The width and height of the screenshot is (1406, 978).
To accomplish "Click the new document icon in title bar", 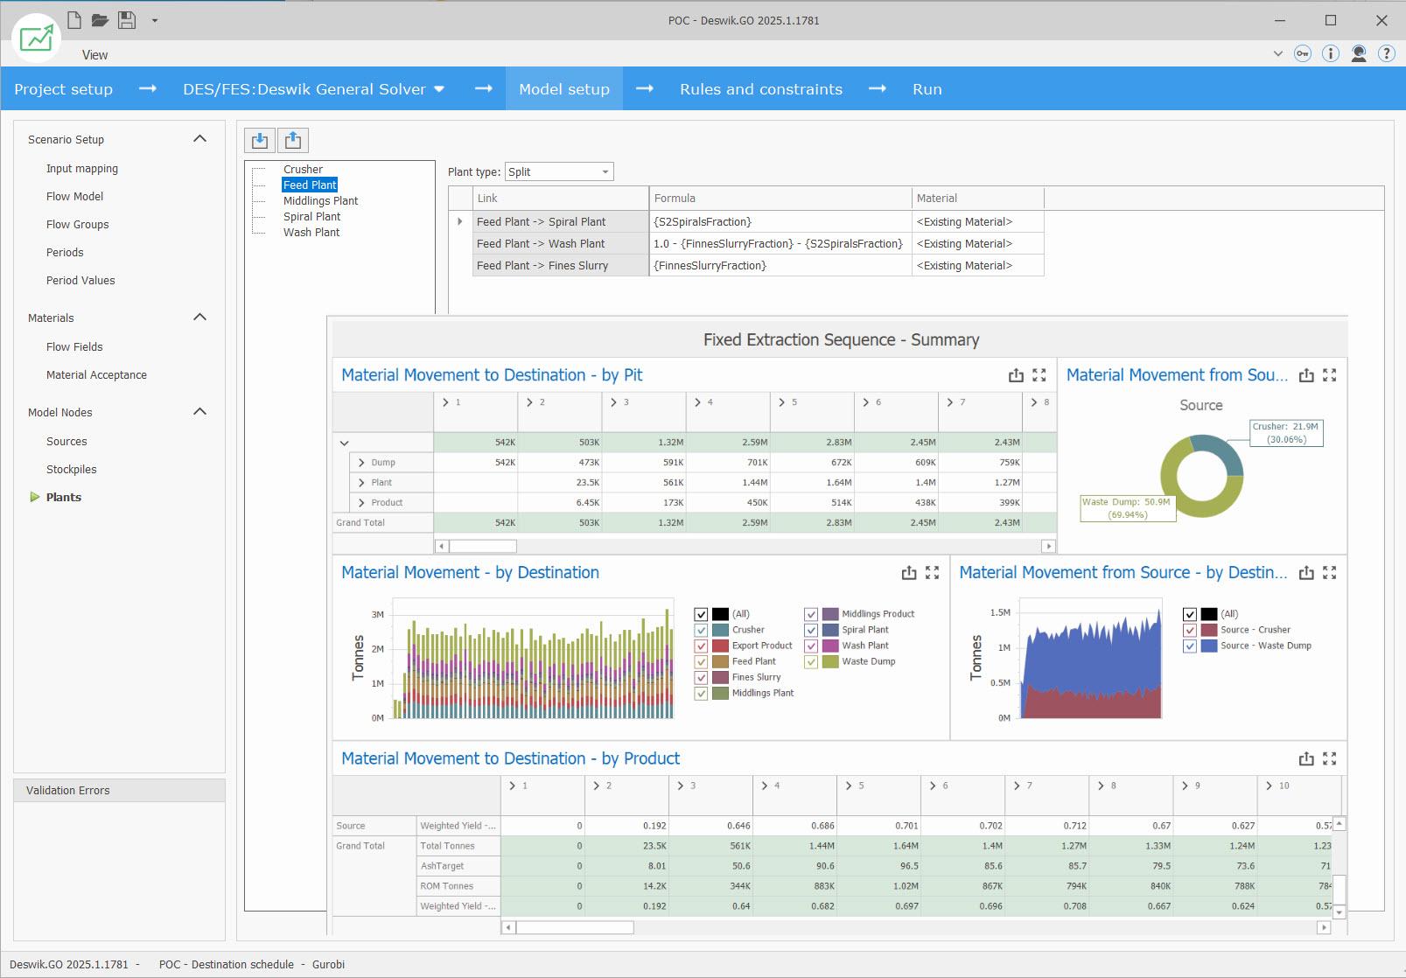I will click(x=74, y=20).
